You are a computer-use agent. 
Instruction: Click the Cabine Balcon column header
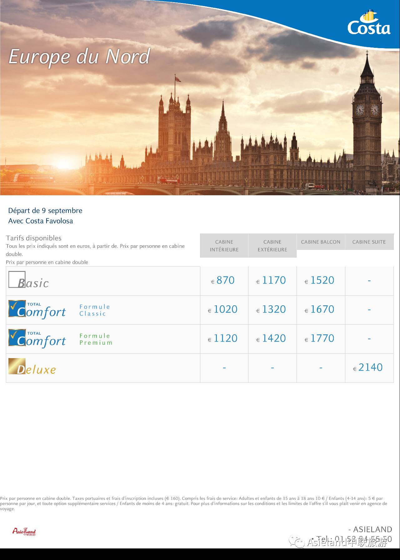click(x=321, y=242)
